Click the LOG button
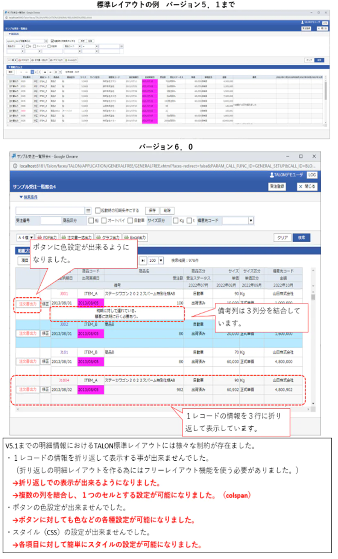The width and height of the screenshot is (338, 559). coord(312,175)
